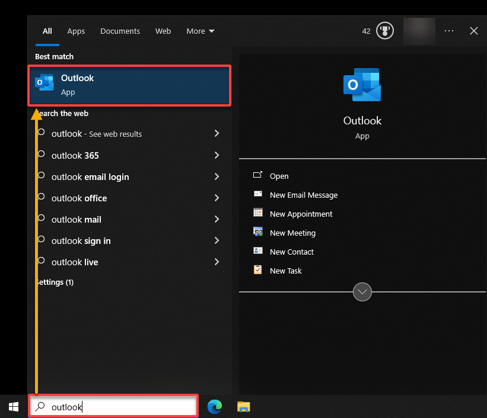Viewport: 487px width, 418px height.
Task: Open the More dropdown filter
Action: click(x=200, y=31)
